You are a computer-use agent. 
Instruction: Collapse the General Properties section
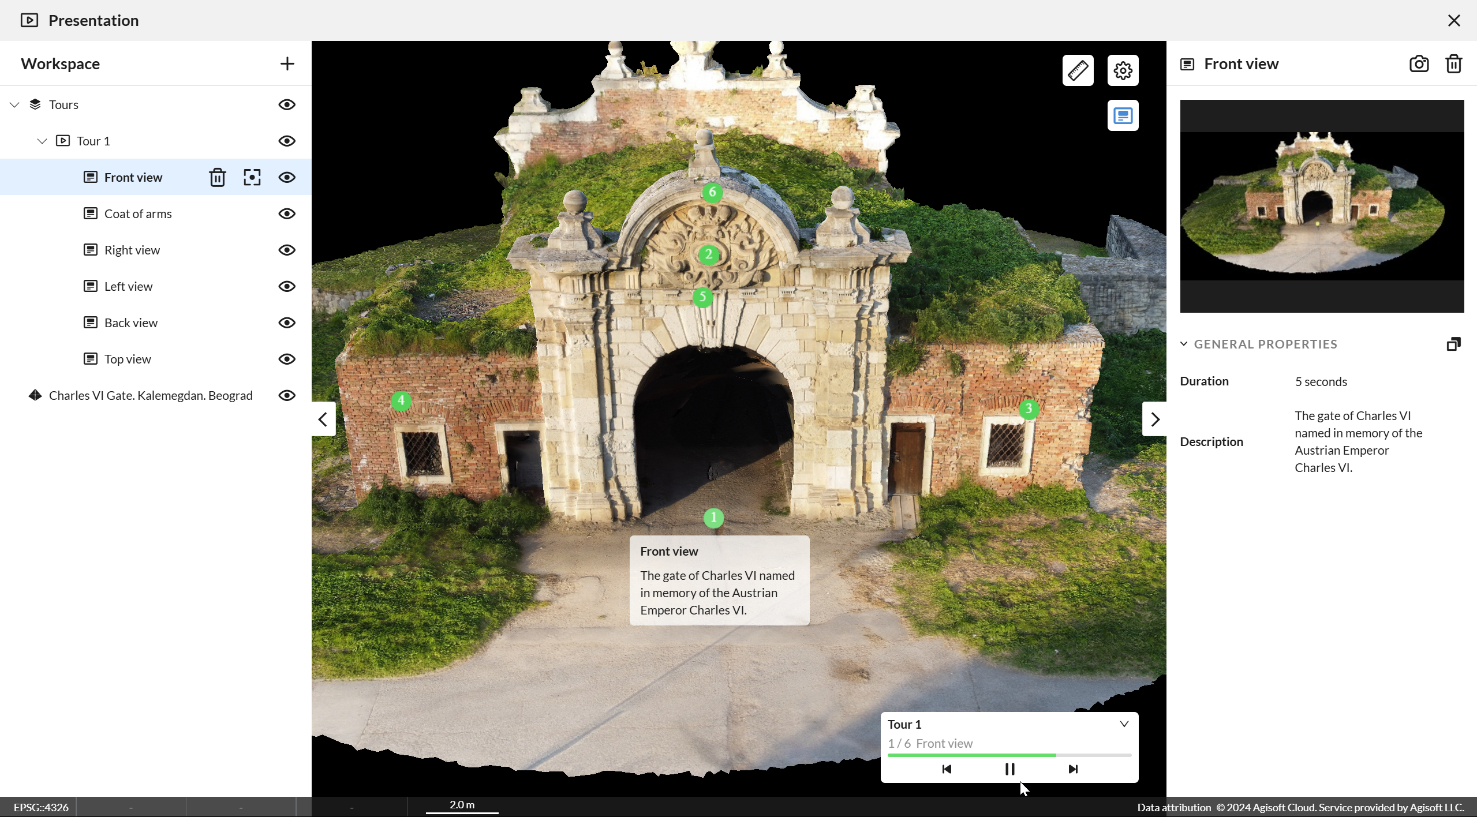click(x=1184, y=344)
